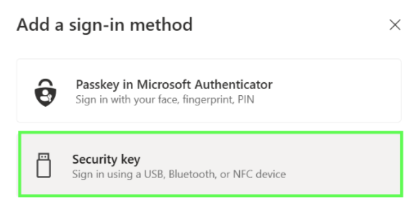The image size is (417, 202).
Task: Tap the USB connector top of the key icon
Action: pos(44,157)
